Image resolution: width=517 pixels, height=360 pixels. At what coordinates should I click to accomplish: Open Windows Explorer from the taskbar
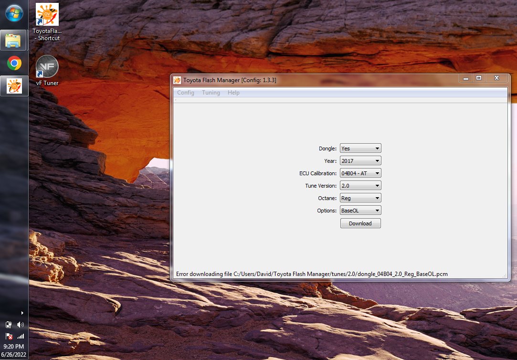click(x=13, y=40)
